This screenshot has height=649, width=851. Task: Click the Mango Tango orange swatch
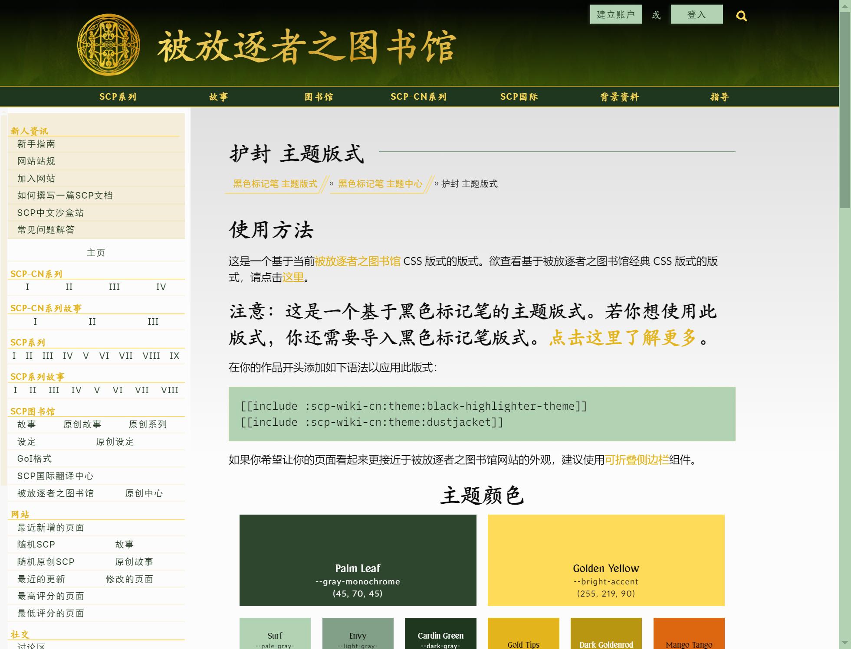pyautogui.click(x=689, y=633)
